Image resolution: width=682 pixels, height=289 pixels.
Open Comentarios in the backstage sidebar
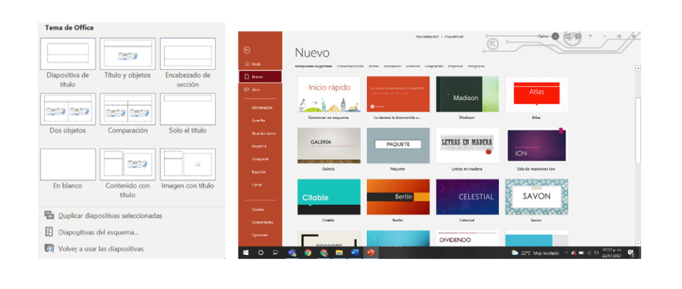click(x=262, y=222)
